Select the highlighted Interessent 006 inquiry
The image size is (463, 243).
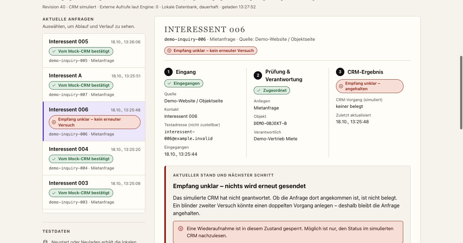click(94, 121)
